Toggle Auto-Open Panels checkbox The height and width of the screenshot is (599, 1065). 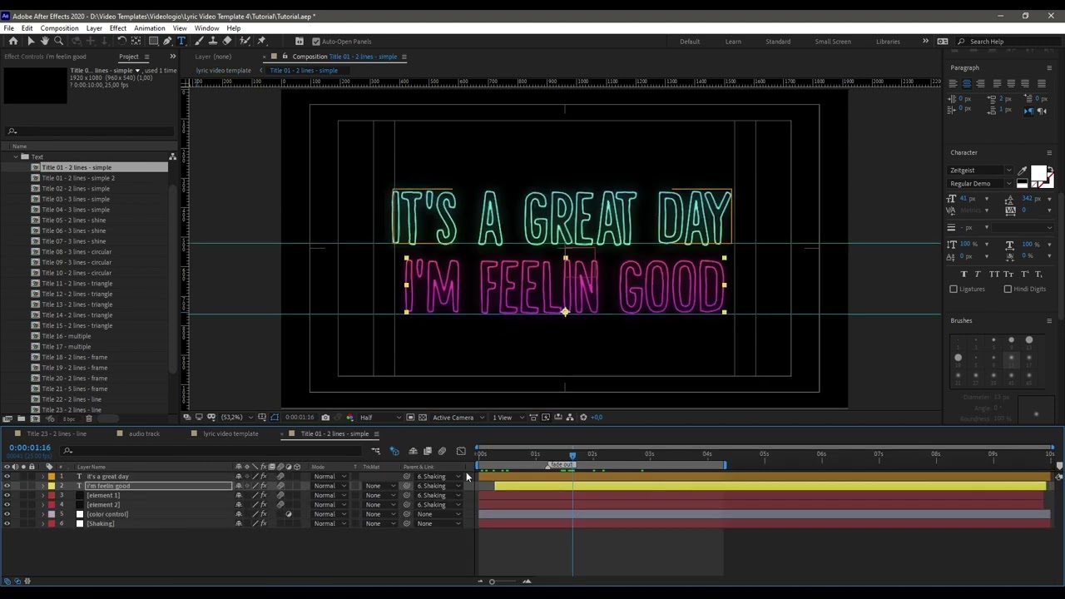[x=316, y=42]
